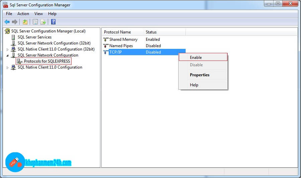Click the Help question mark toolbar icon
This screenshot has height=178, width=301.
[53, 22]
